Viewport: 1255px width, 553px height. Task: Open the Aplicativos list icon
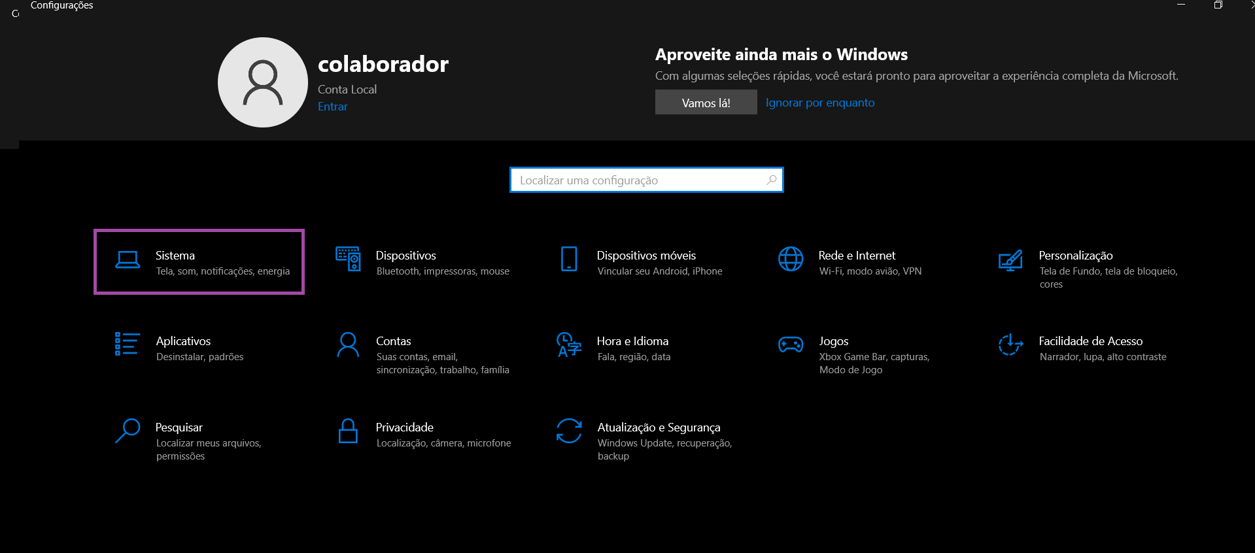127,344
